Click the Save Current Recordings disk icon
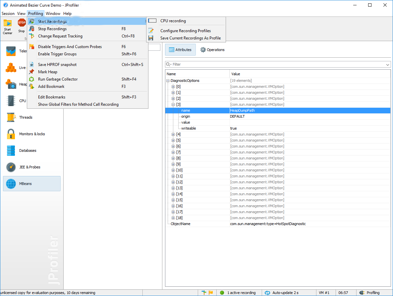The height and width of the screenshot is (296, 393). (151, 38)
